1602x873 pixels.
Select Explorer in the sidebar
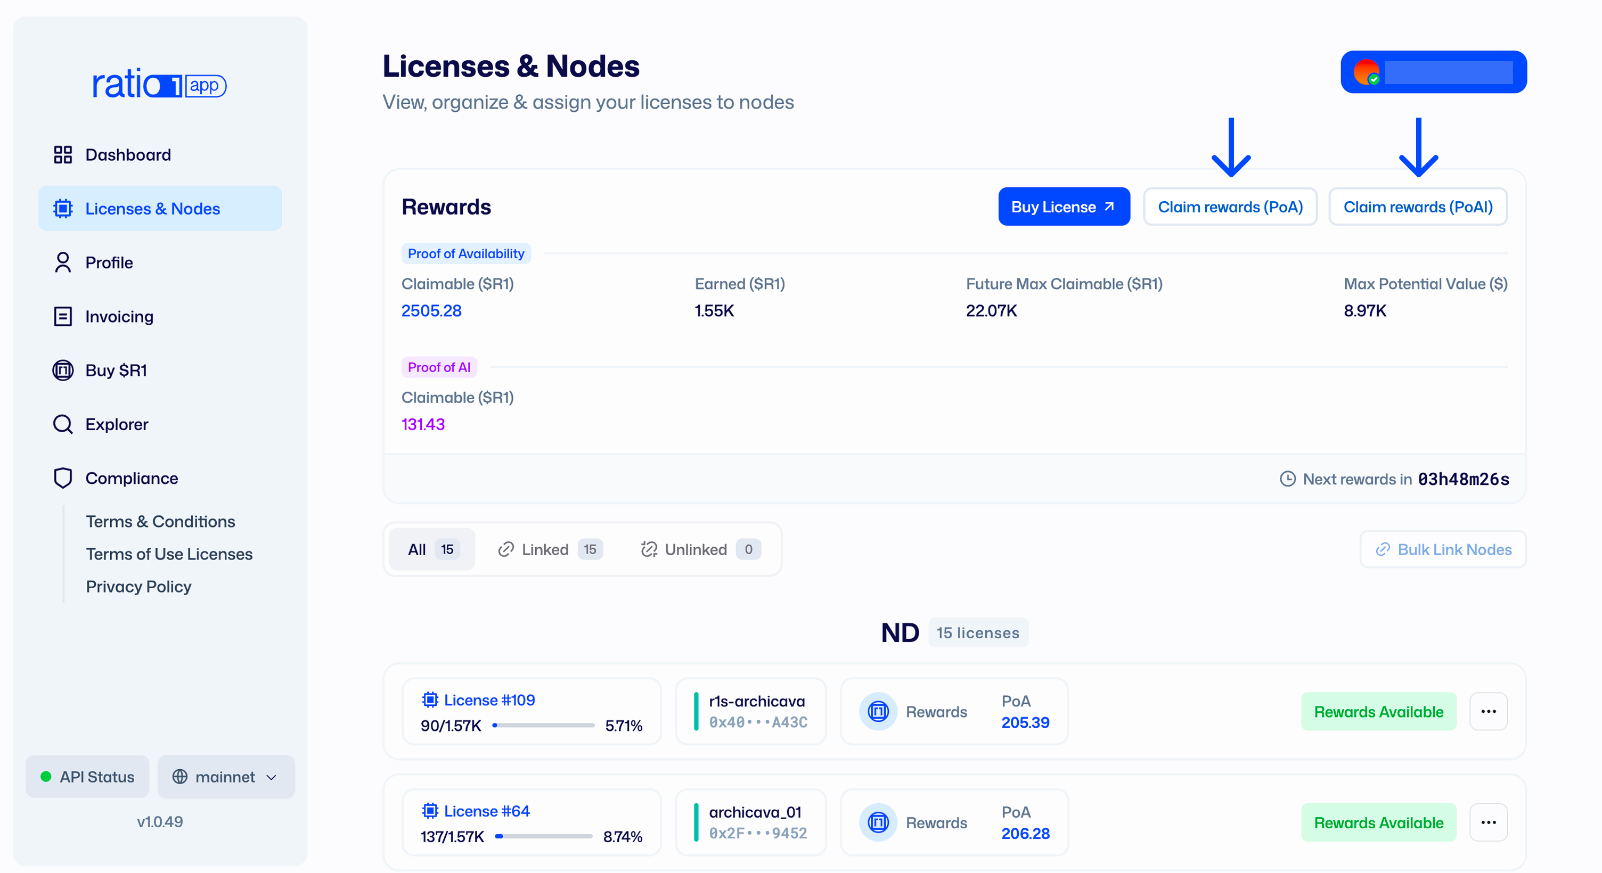point(160,424)
